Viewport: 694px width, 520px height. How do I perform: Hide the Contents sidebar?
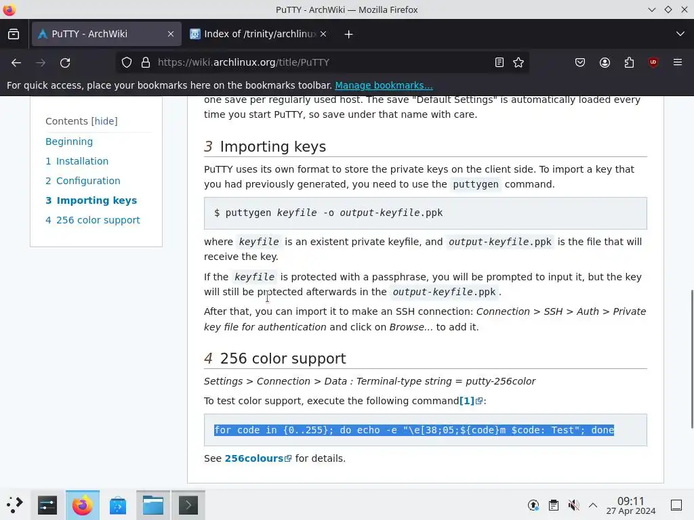[x=104, y=121]
